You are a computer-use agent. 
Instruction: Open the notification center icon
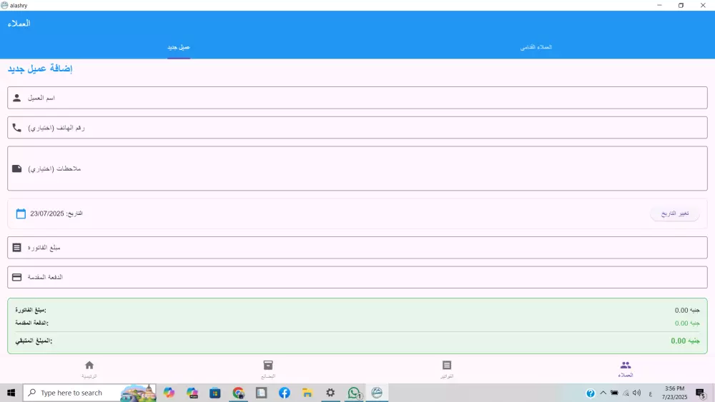tap(701, 393)
